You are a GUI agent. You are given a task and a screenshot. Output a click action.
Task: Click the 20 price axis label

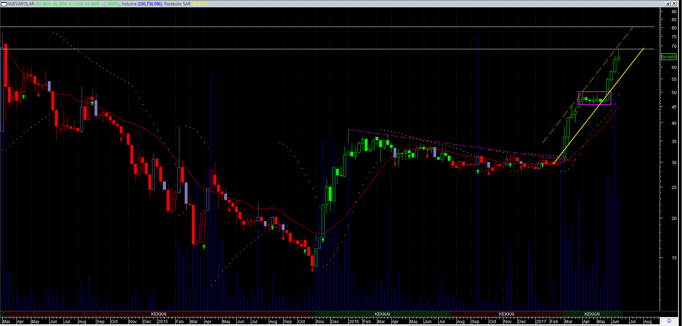674,218
